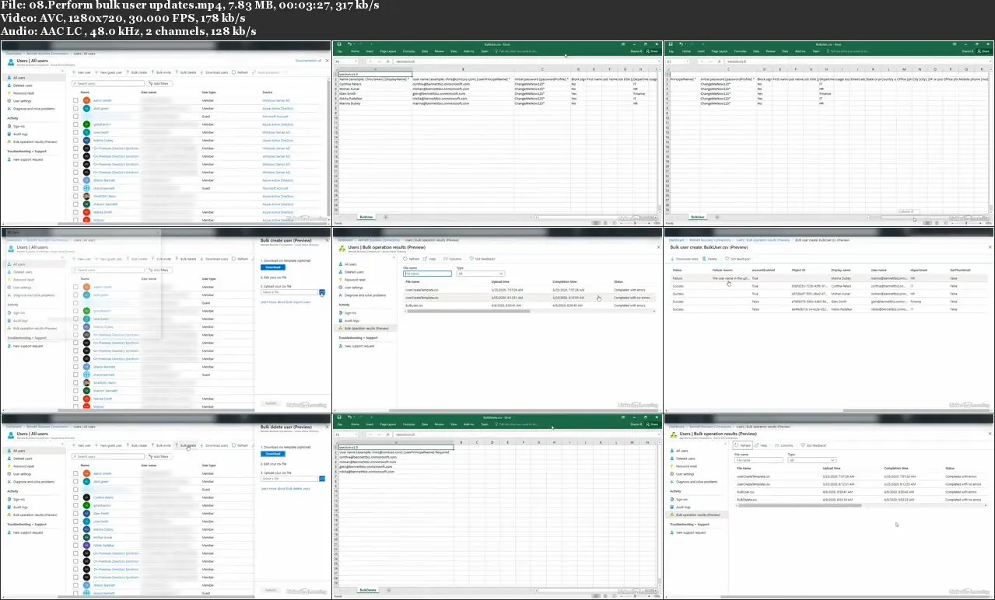Check Mohan Kumar checkbox in Bulk delete frame

[75, 537]
